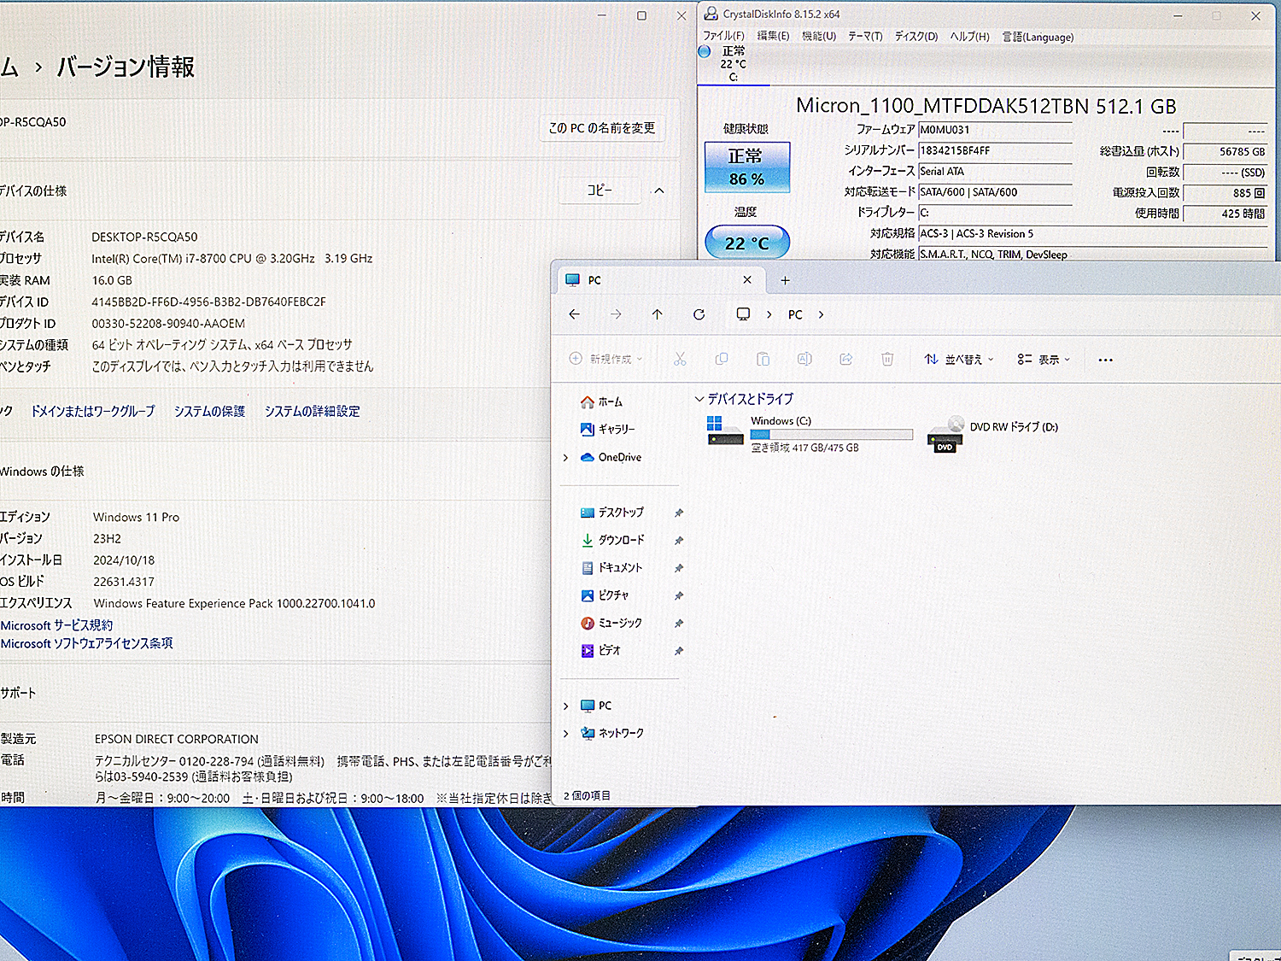Refresh the Explorer PC view

[699, 314]
